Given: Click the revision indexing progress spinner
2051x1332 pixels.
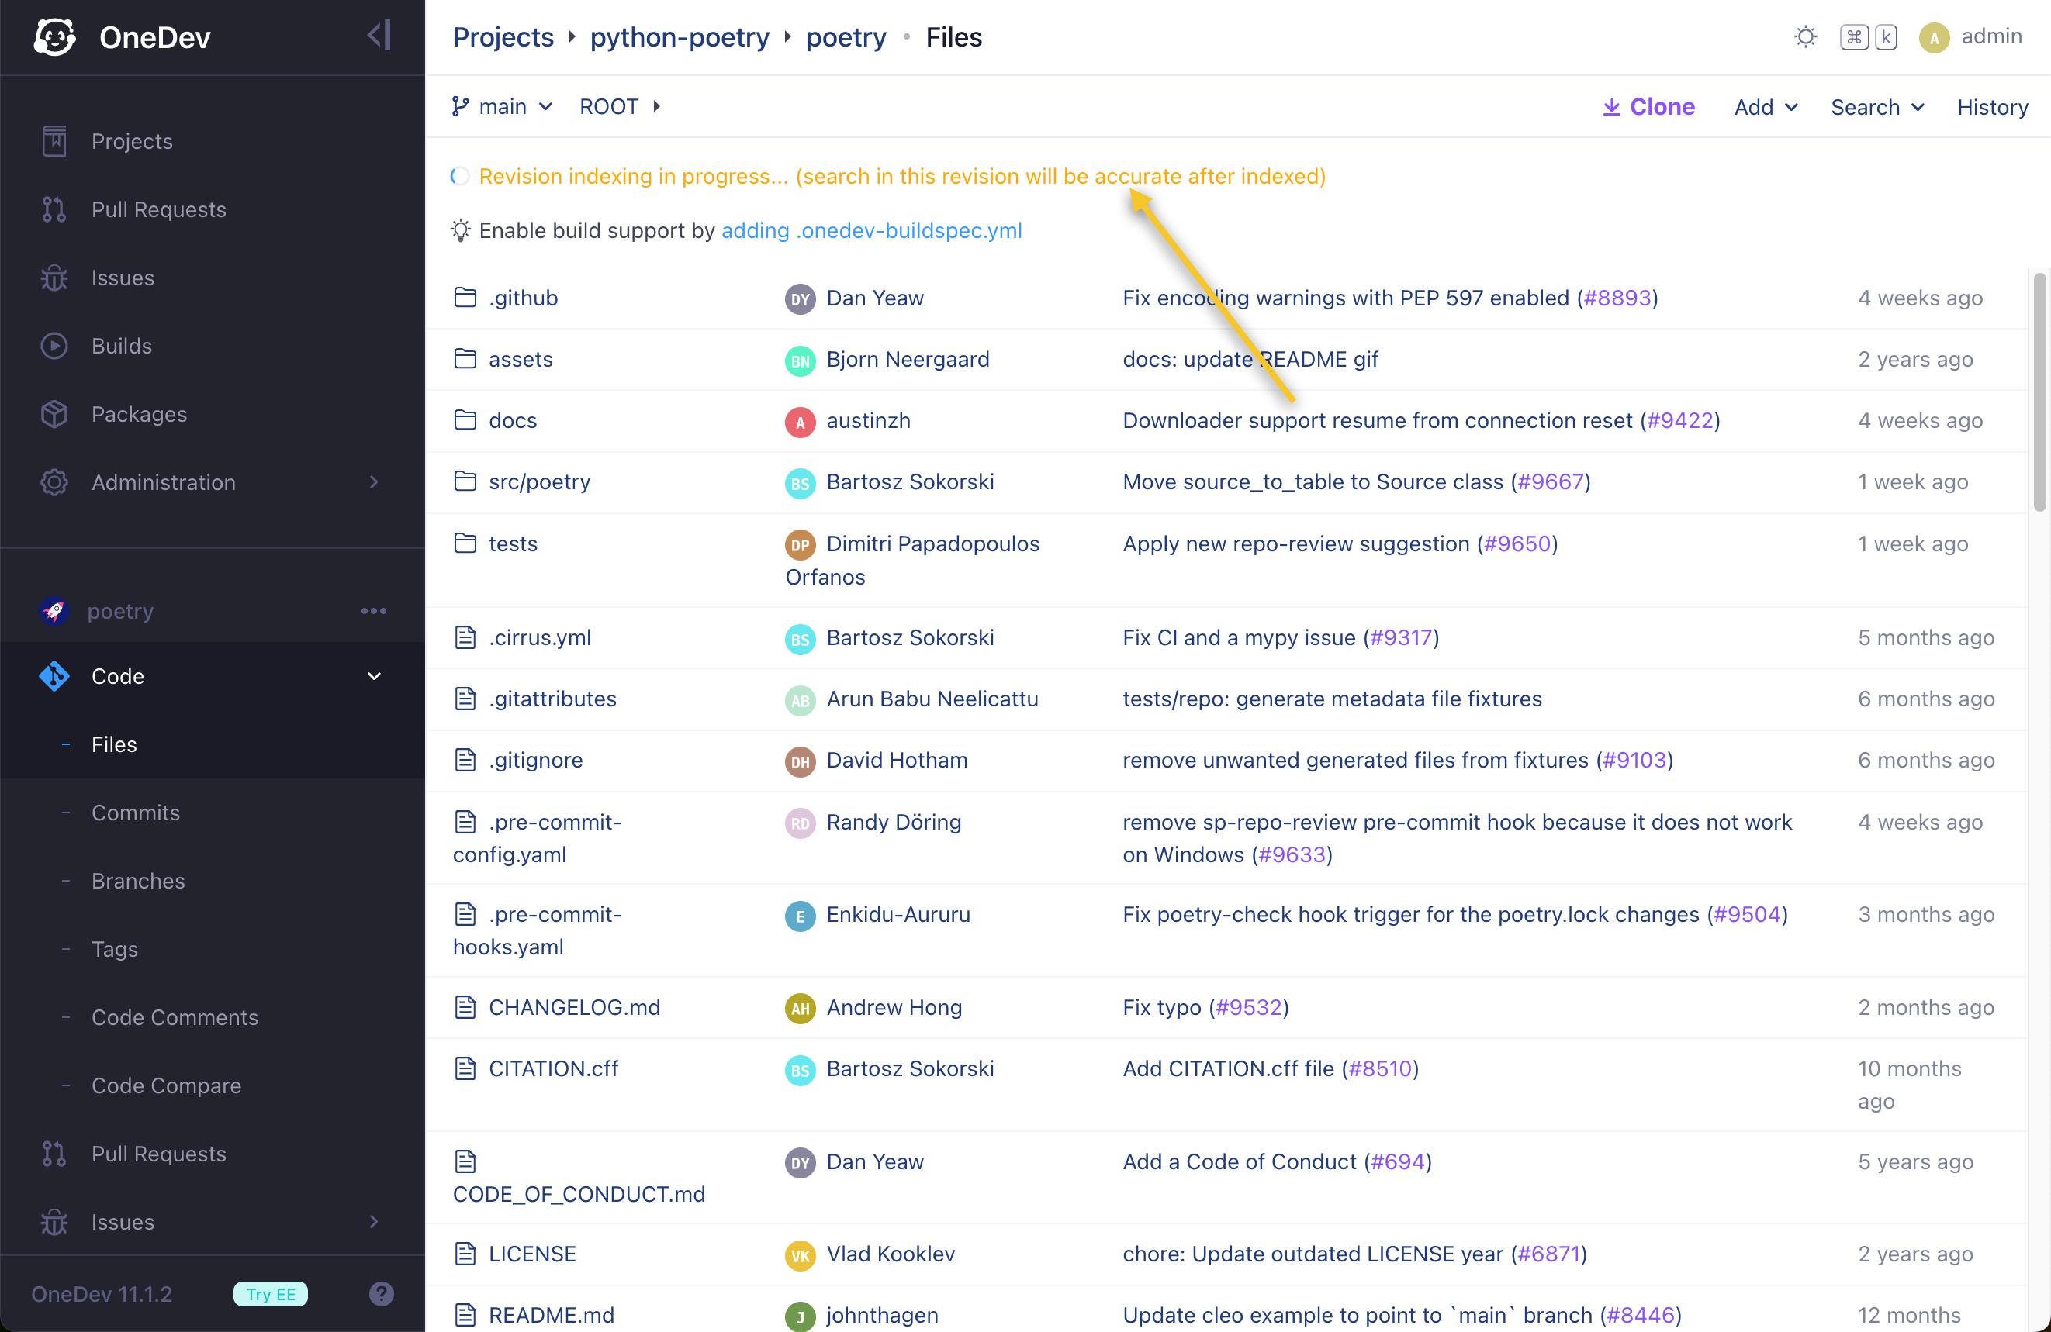Looking at the screenshot, I should click(x=460, y=176).
